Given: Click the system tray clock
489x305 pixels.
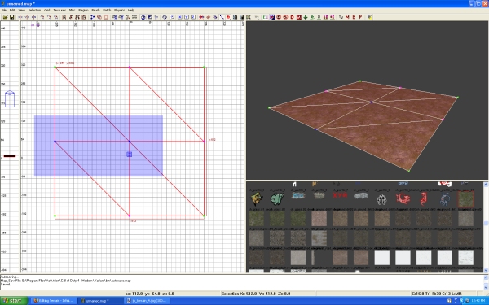Looking at the screenshot, I should [x=478, y=301].
